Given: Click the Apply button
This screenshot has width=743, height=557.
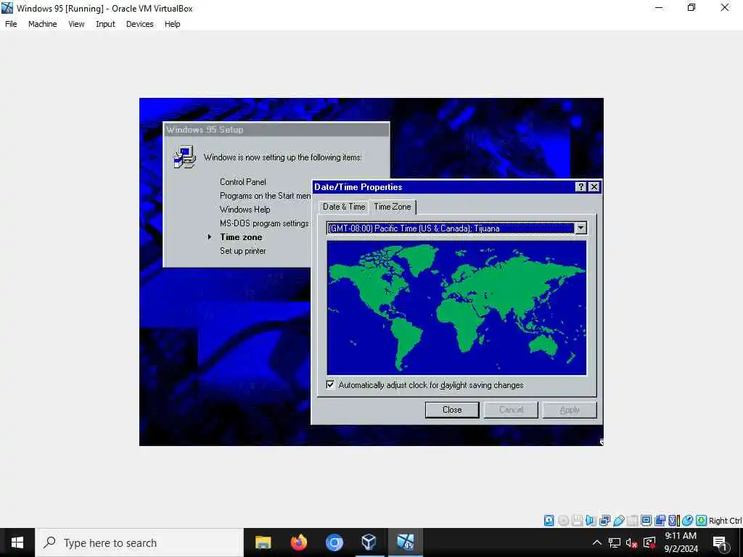Looking at the screenshot, I should pyautogui.click(x=570, y=410).
